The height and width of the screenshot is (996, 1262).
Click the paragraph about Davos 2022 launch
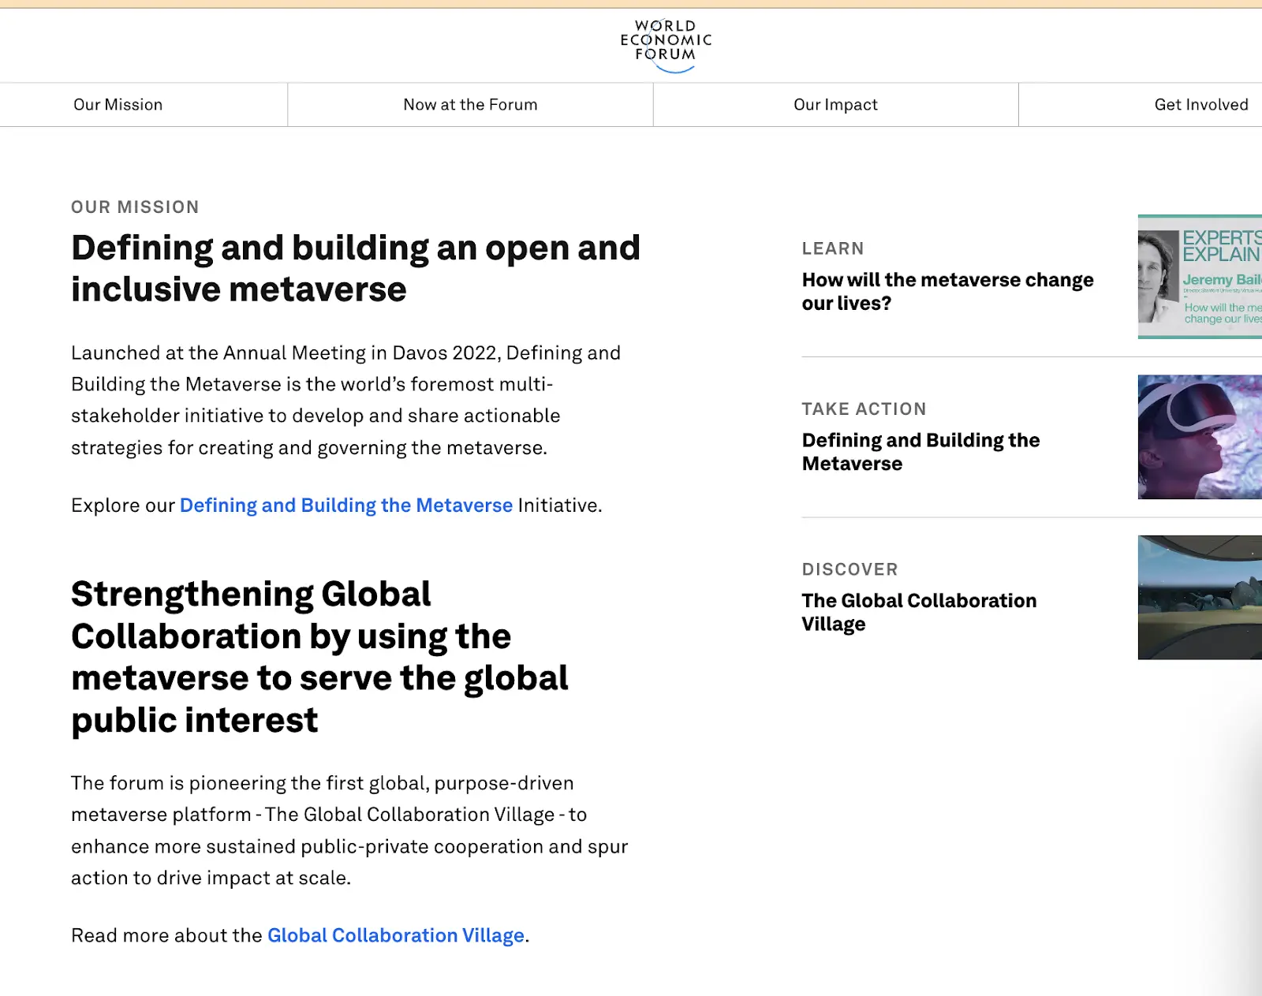coord(346,400)
